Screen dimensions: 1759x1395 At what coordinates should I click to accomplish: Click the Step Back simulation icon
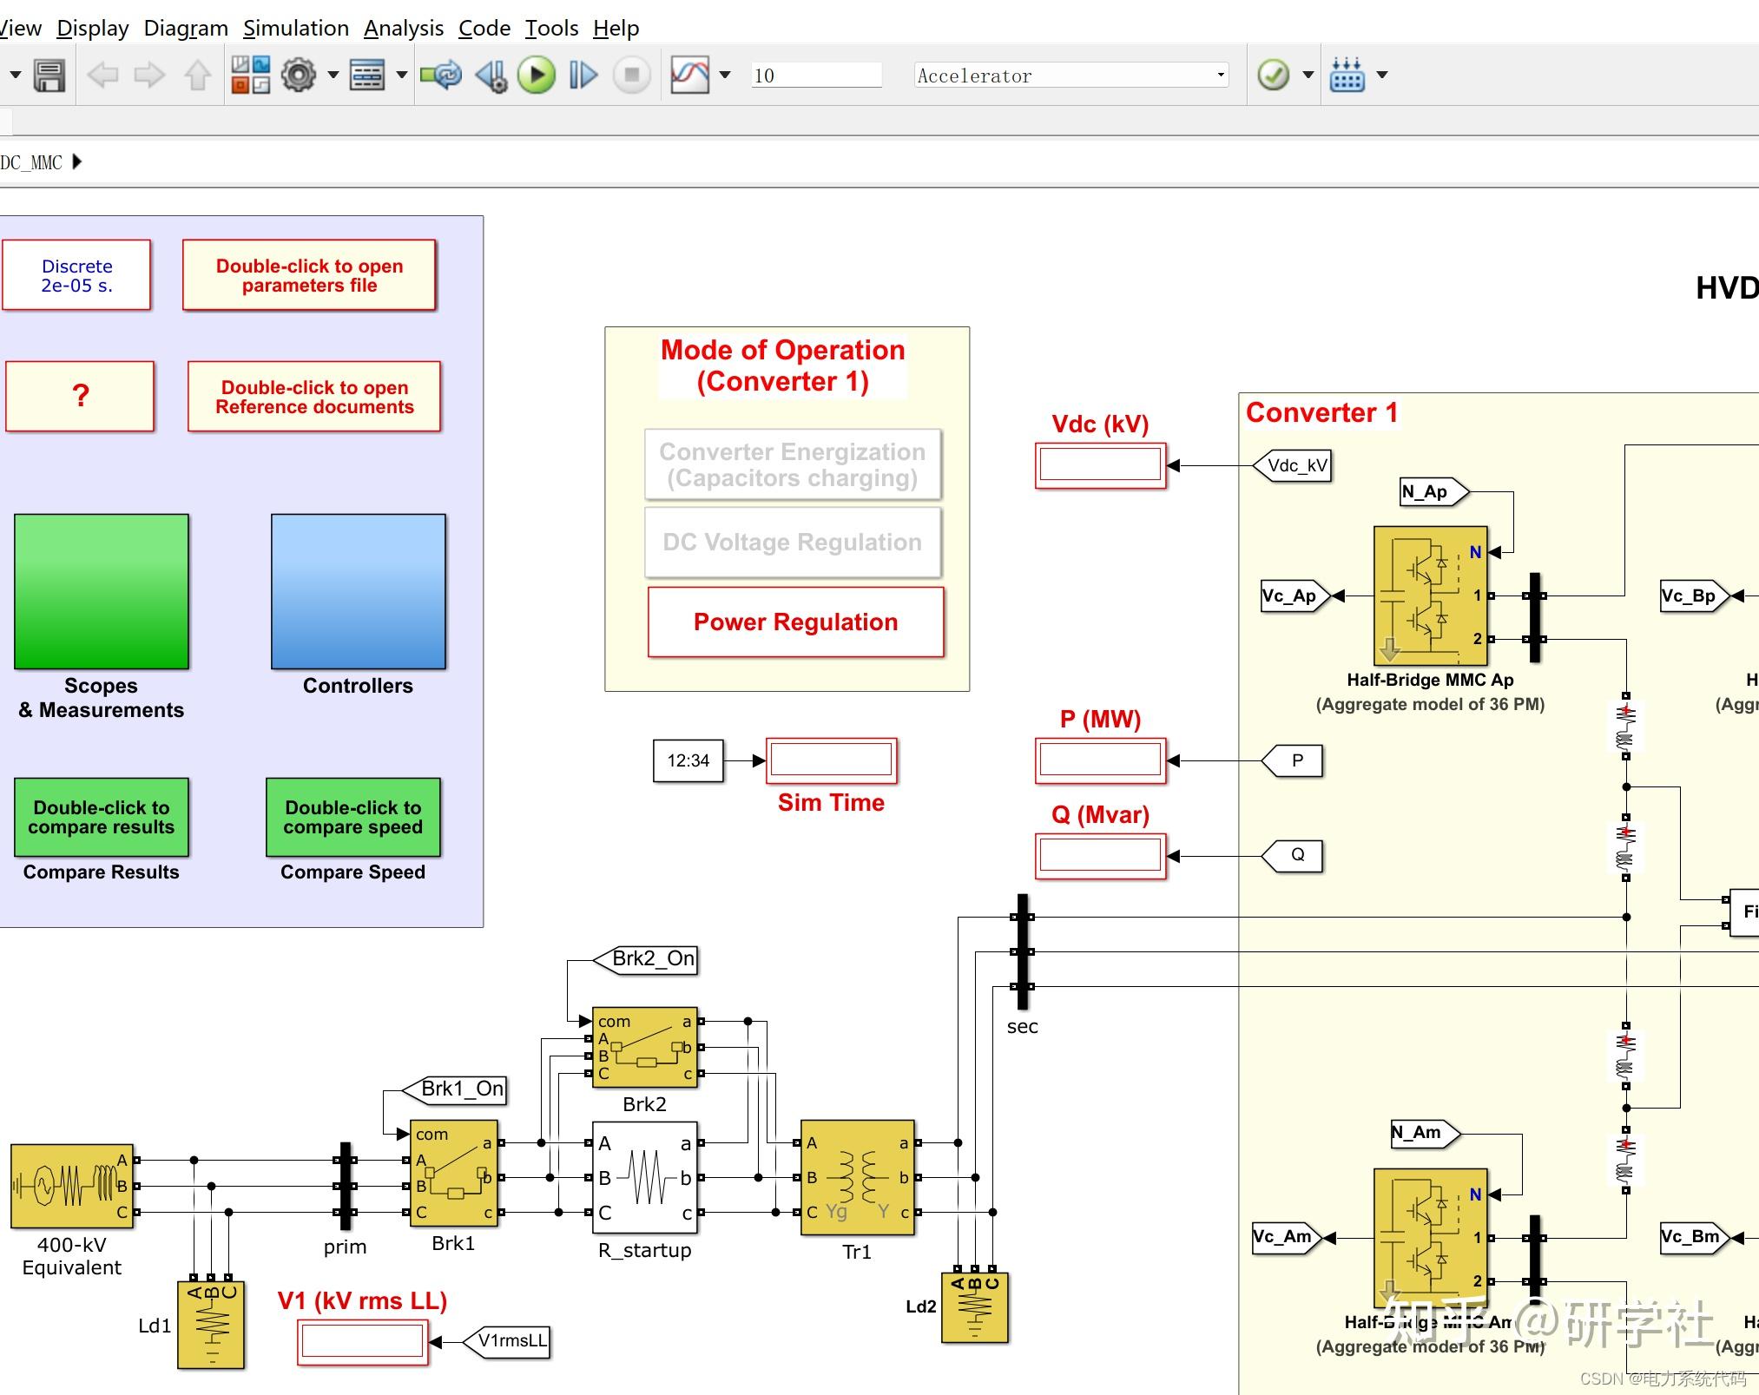(493, 76)
